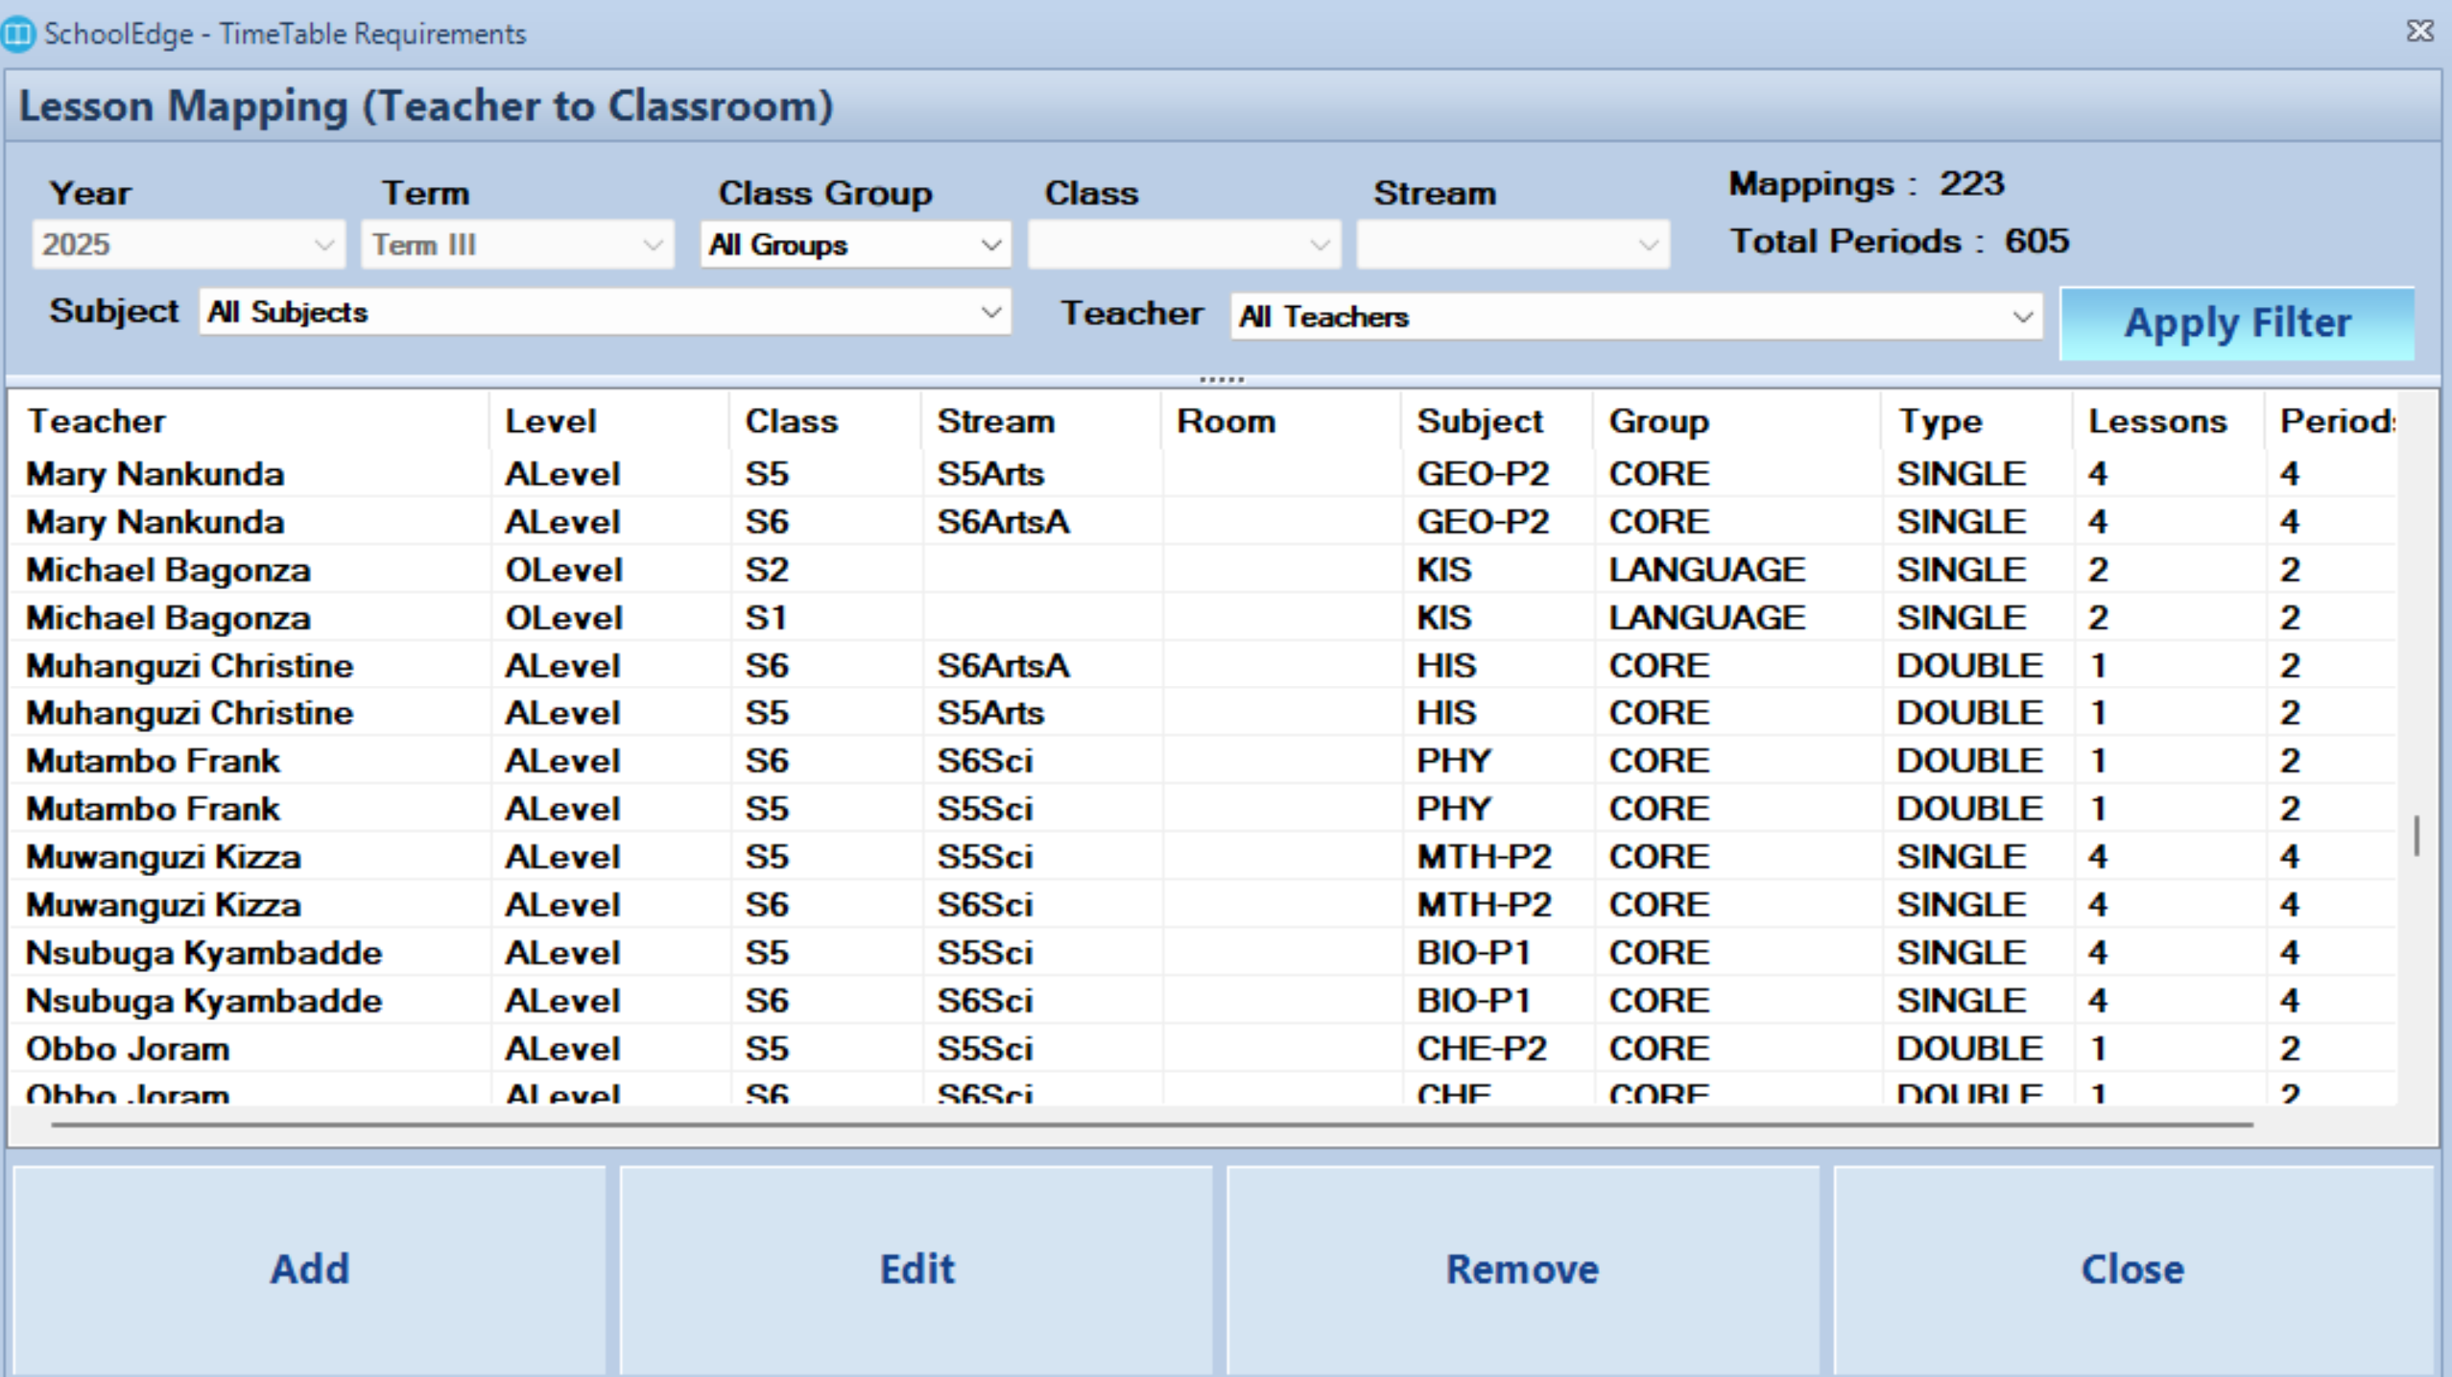
Task: Click the Edit button
Action: (917, 1270)
